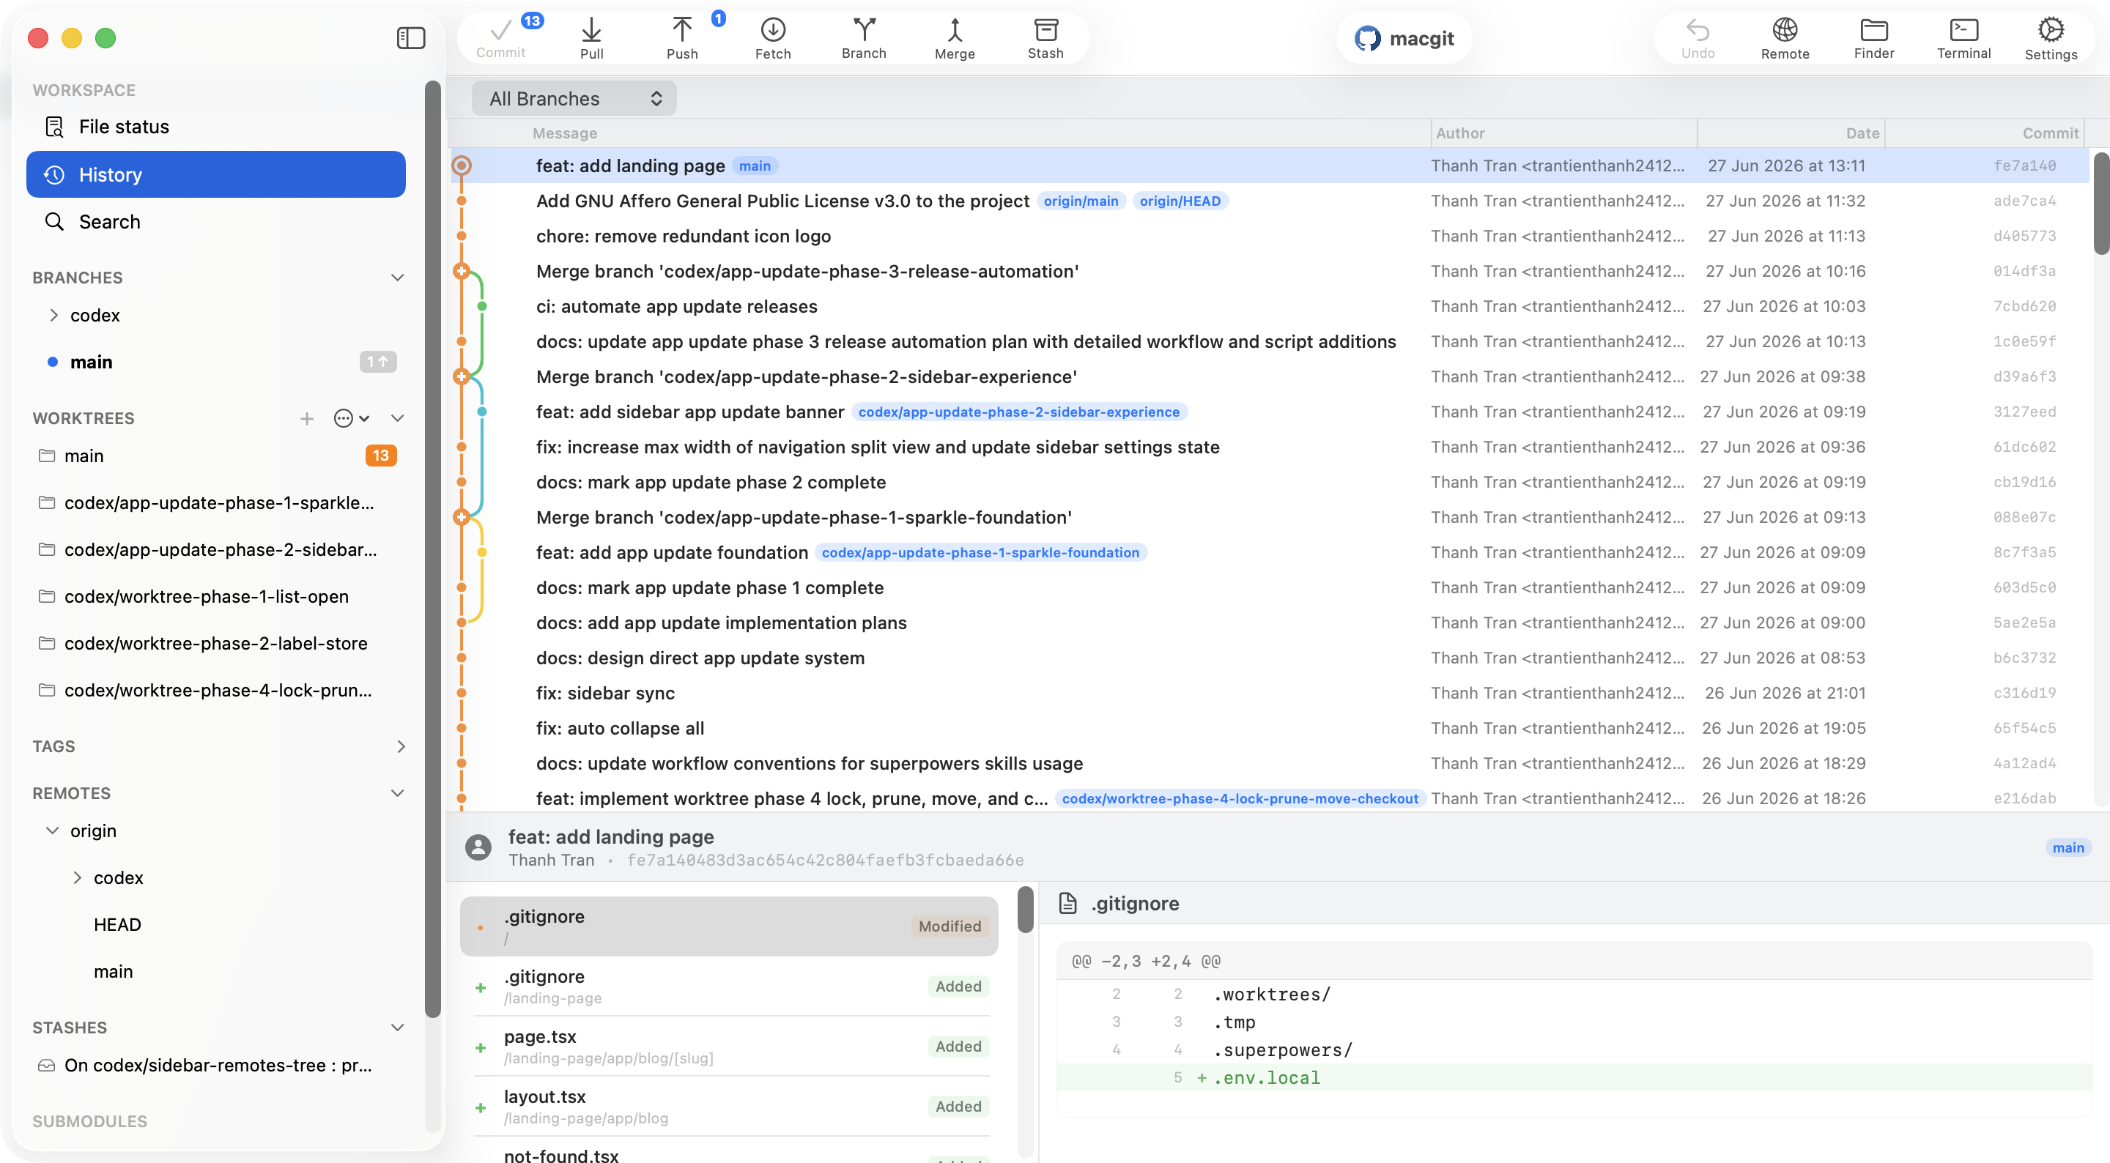2110x1163 pixels.
Task: Select the Modified .gitignore file row
Action: (x=729, y=926)
